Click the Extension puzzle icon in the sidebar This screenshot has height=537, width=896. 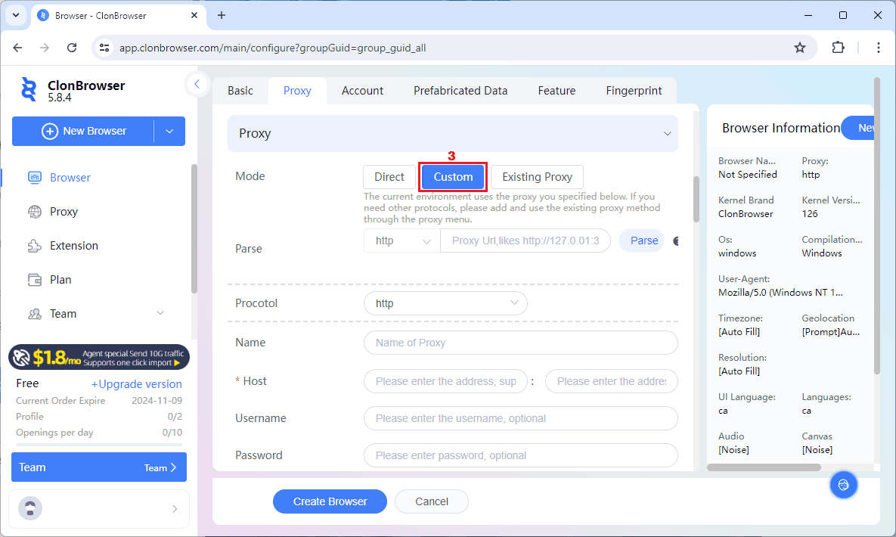35,246
